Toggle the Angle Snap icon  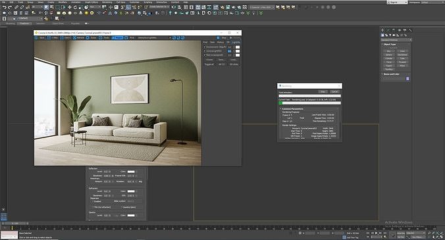pyautogui.click(x=128, y=7)
